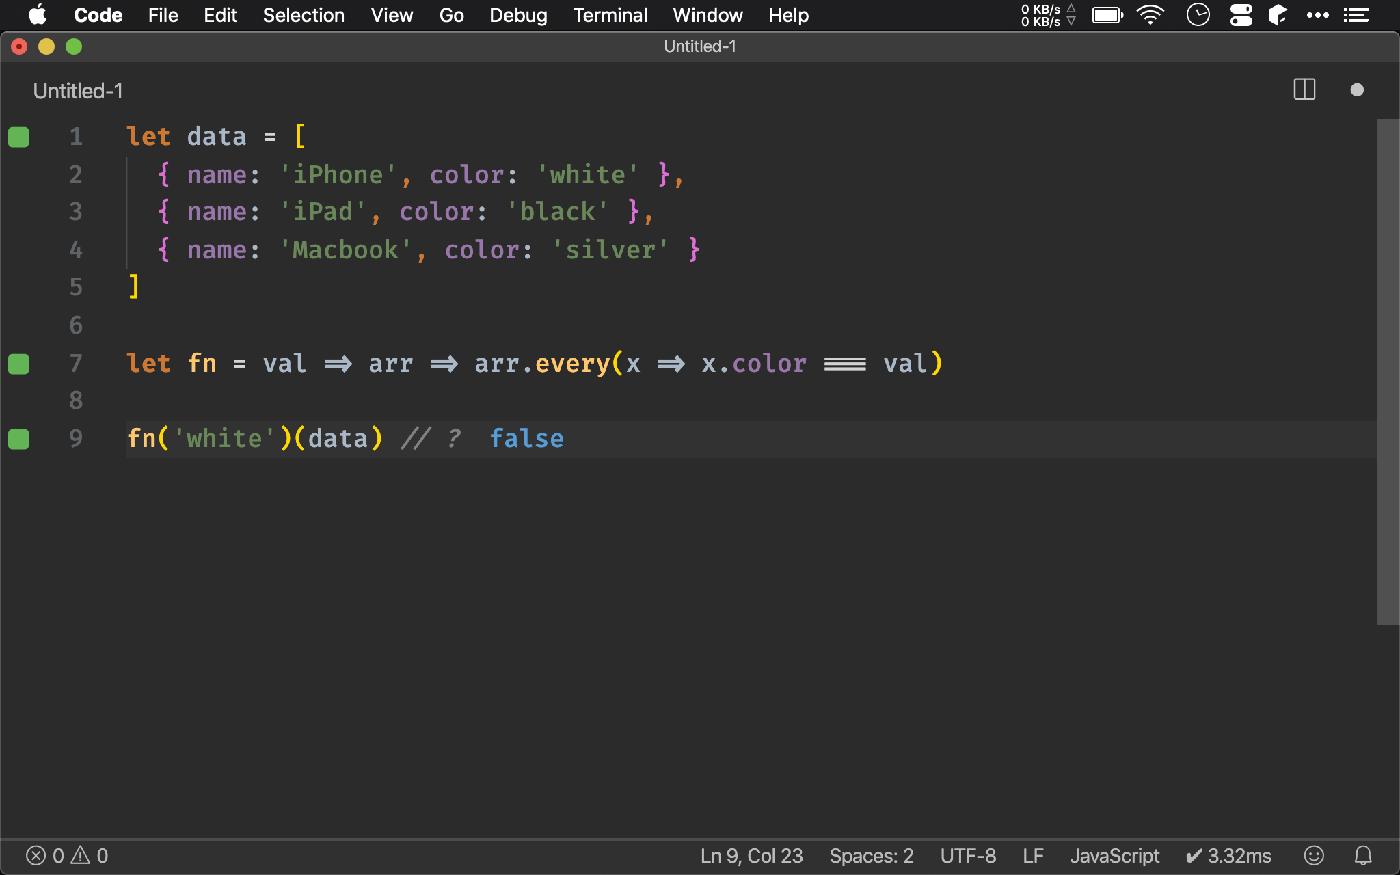Open the UTF-8 encoding selector

pyautogui.click(x=968, y=855)
